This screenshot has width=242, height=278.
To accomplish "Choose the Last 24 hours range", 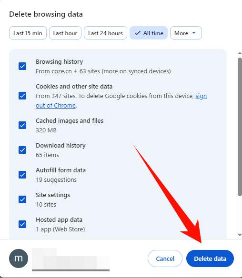I will (x=105, y=33).
